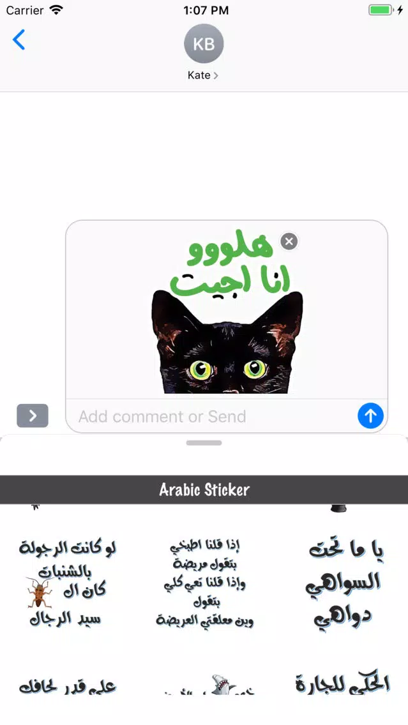Viewport: 408px width, 725px height.
Task: Tap the Wi-Fi status icon
Action: pyautogui.click(x=56, y=10)
